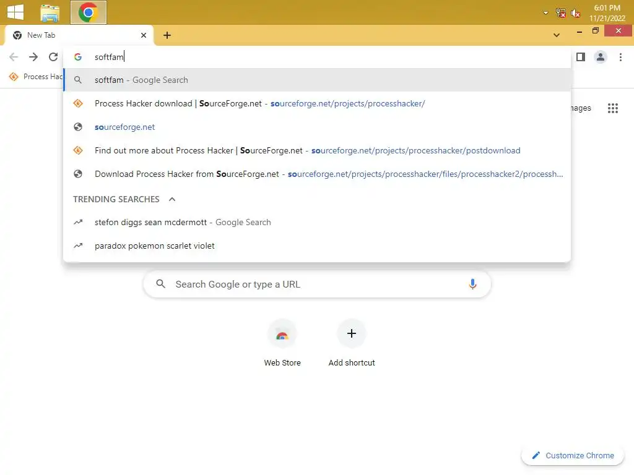This screenshot has height=475, width=634.
Task: Open the Google apps grid
Action: coord(612,108)
